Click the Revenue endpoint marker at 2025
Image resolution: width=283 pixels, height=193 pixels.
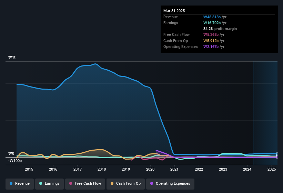pyautogui.click(x=277, y=154)
